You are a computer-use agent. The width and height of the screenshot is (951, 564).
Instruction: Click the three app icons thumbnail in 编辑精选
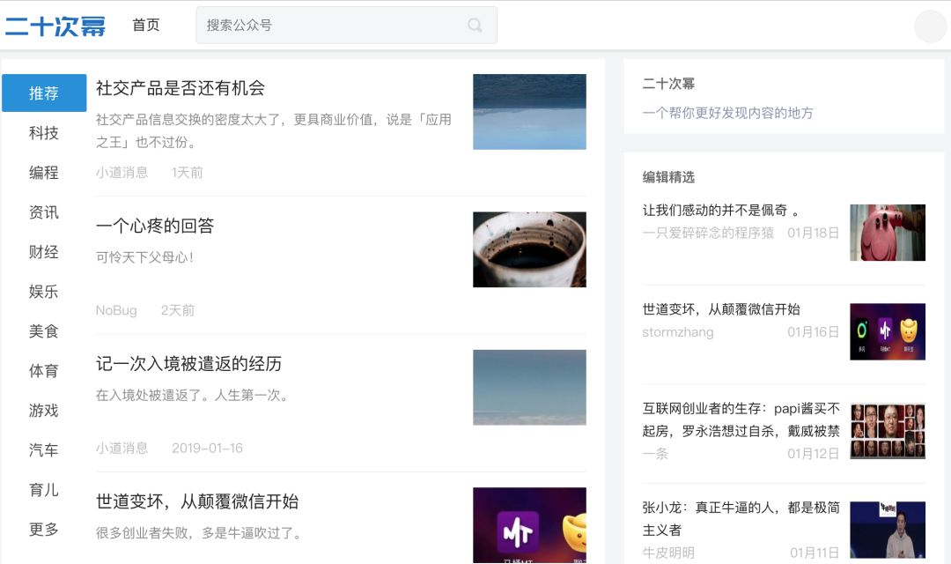coord(888,331)
